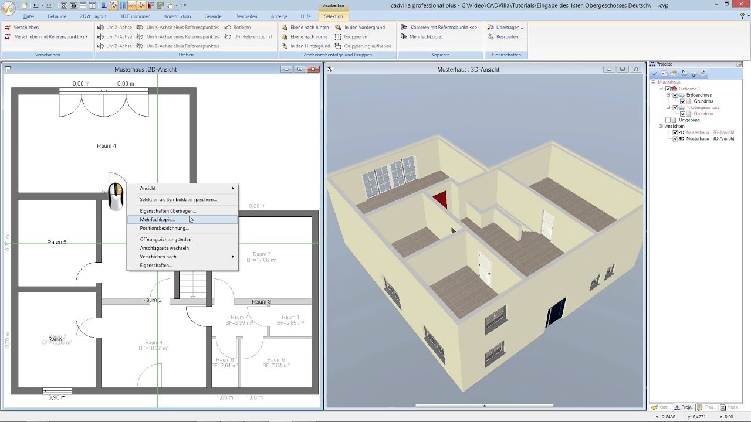Click Kopieren mit Referenzpunkt icon

[404, 28]
